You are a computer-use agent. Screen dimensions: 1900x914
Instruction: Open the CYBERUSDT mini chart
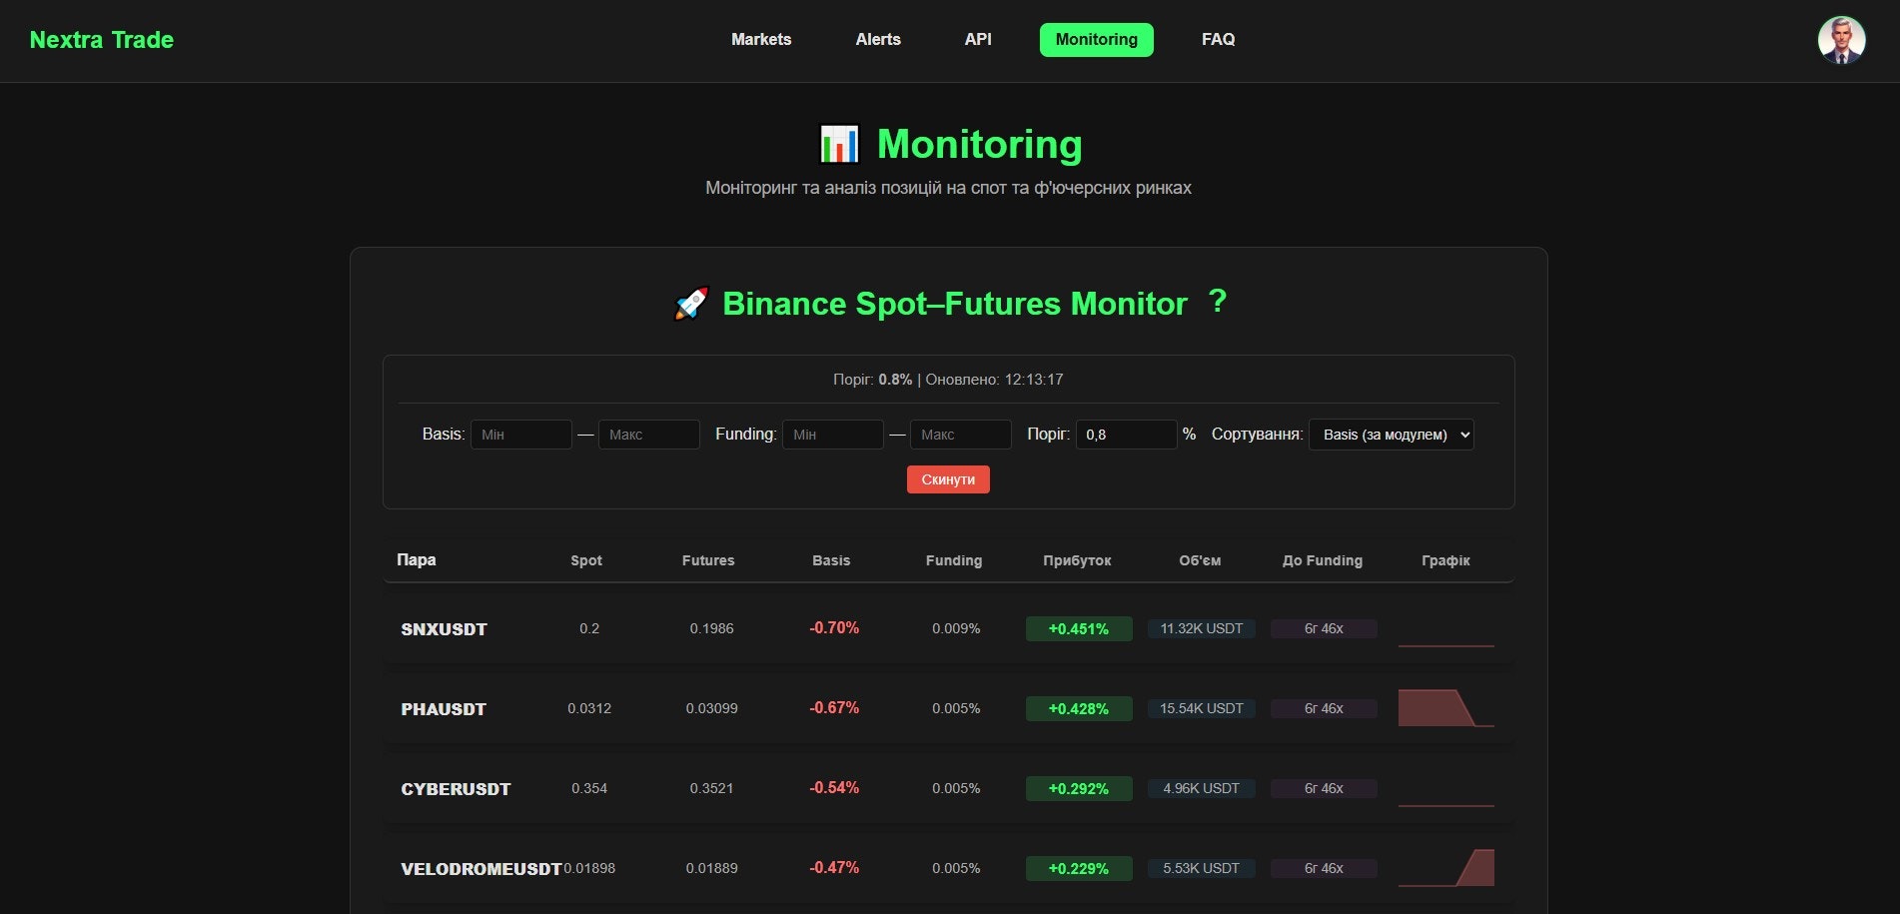[x=1446, y=788]
